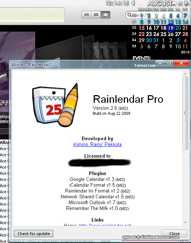Image resolution: width=191 pixels, height=243 pixels.
Task: Click the Search field in background window
Action: 154,15
